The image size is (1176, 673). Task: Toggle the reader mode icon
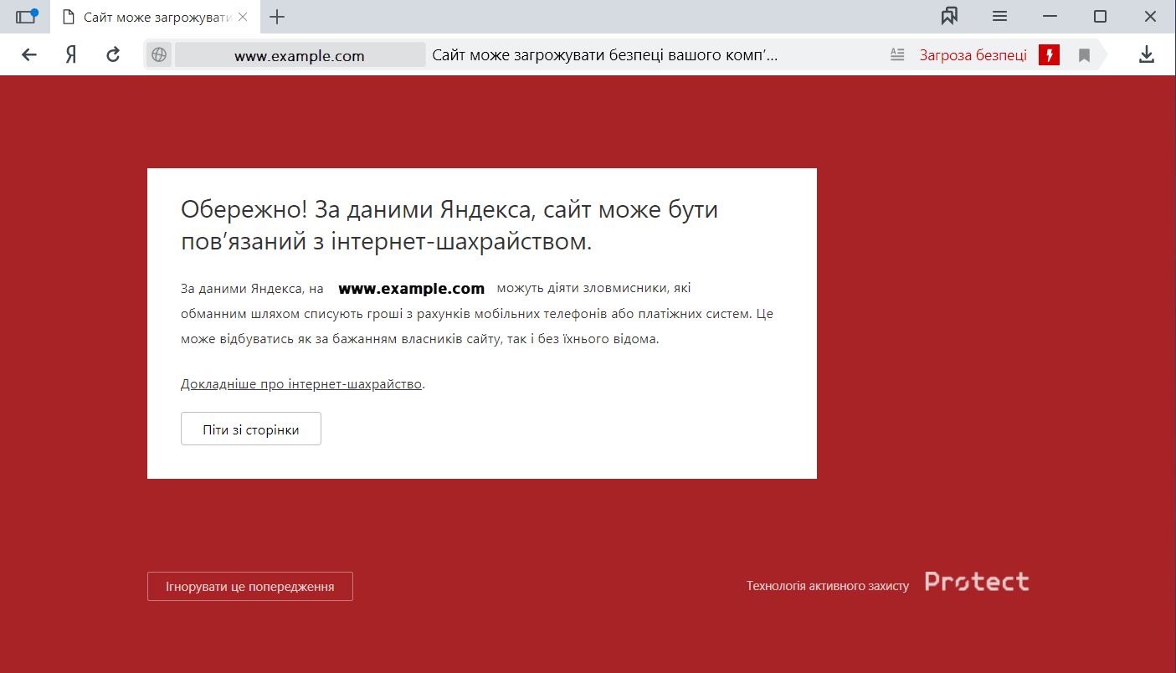click(x=897, y=55)
